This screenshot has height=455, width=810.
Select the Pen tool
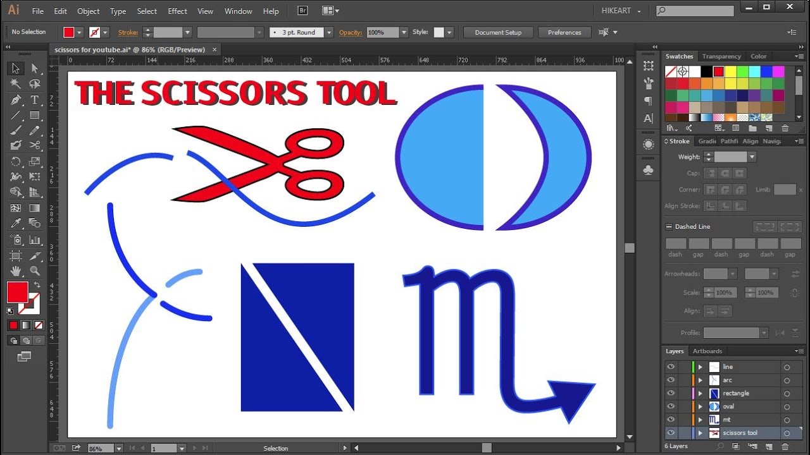pyautogui.click(x=16, y=100)
